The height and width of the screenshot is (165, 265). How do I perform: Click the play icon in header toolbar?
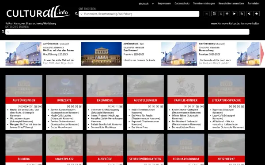coord(235,14)
